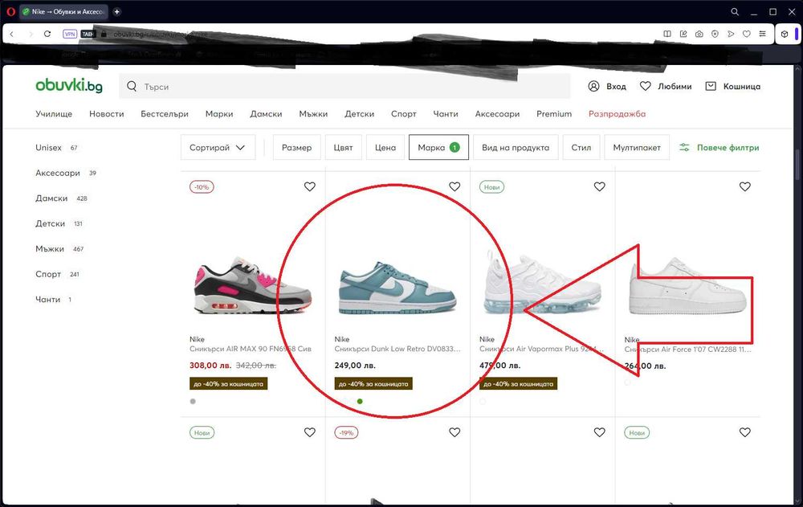803x507 pixels.
Task: Open the Premium menu item
Action: [554, 114]
